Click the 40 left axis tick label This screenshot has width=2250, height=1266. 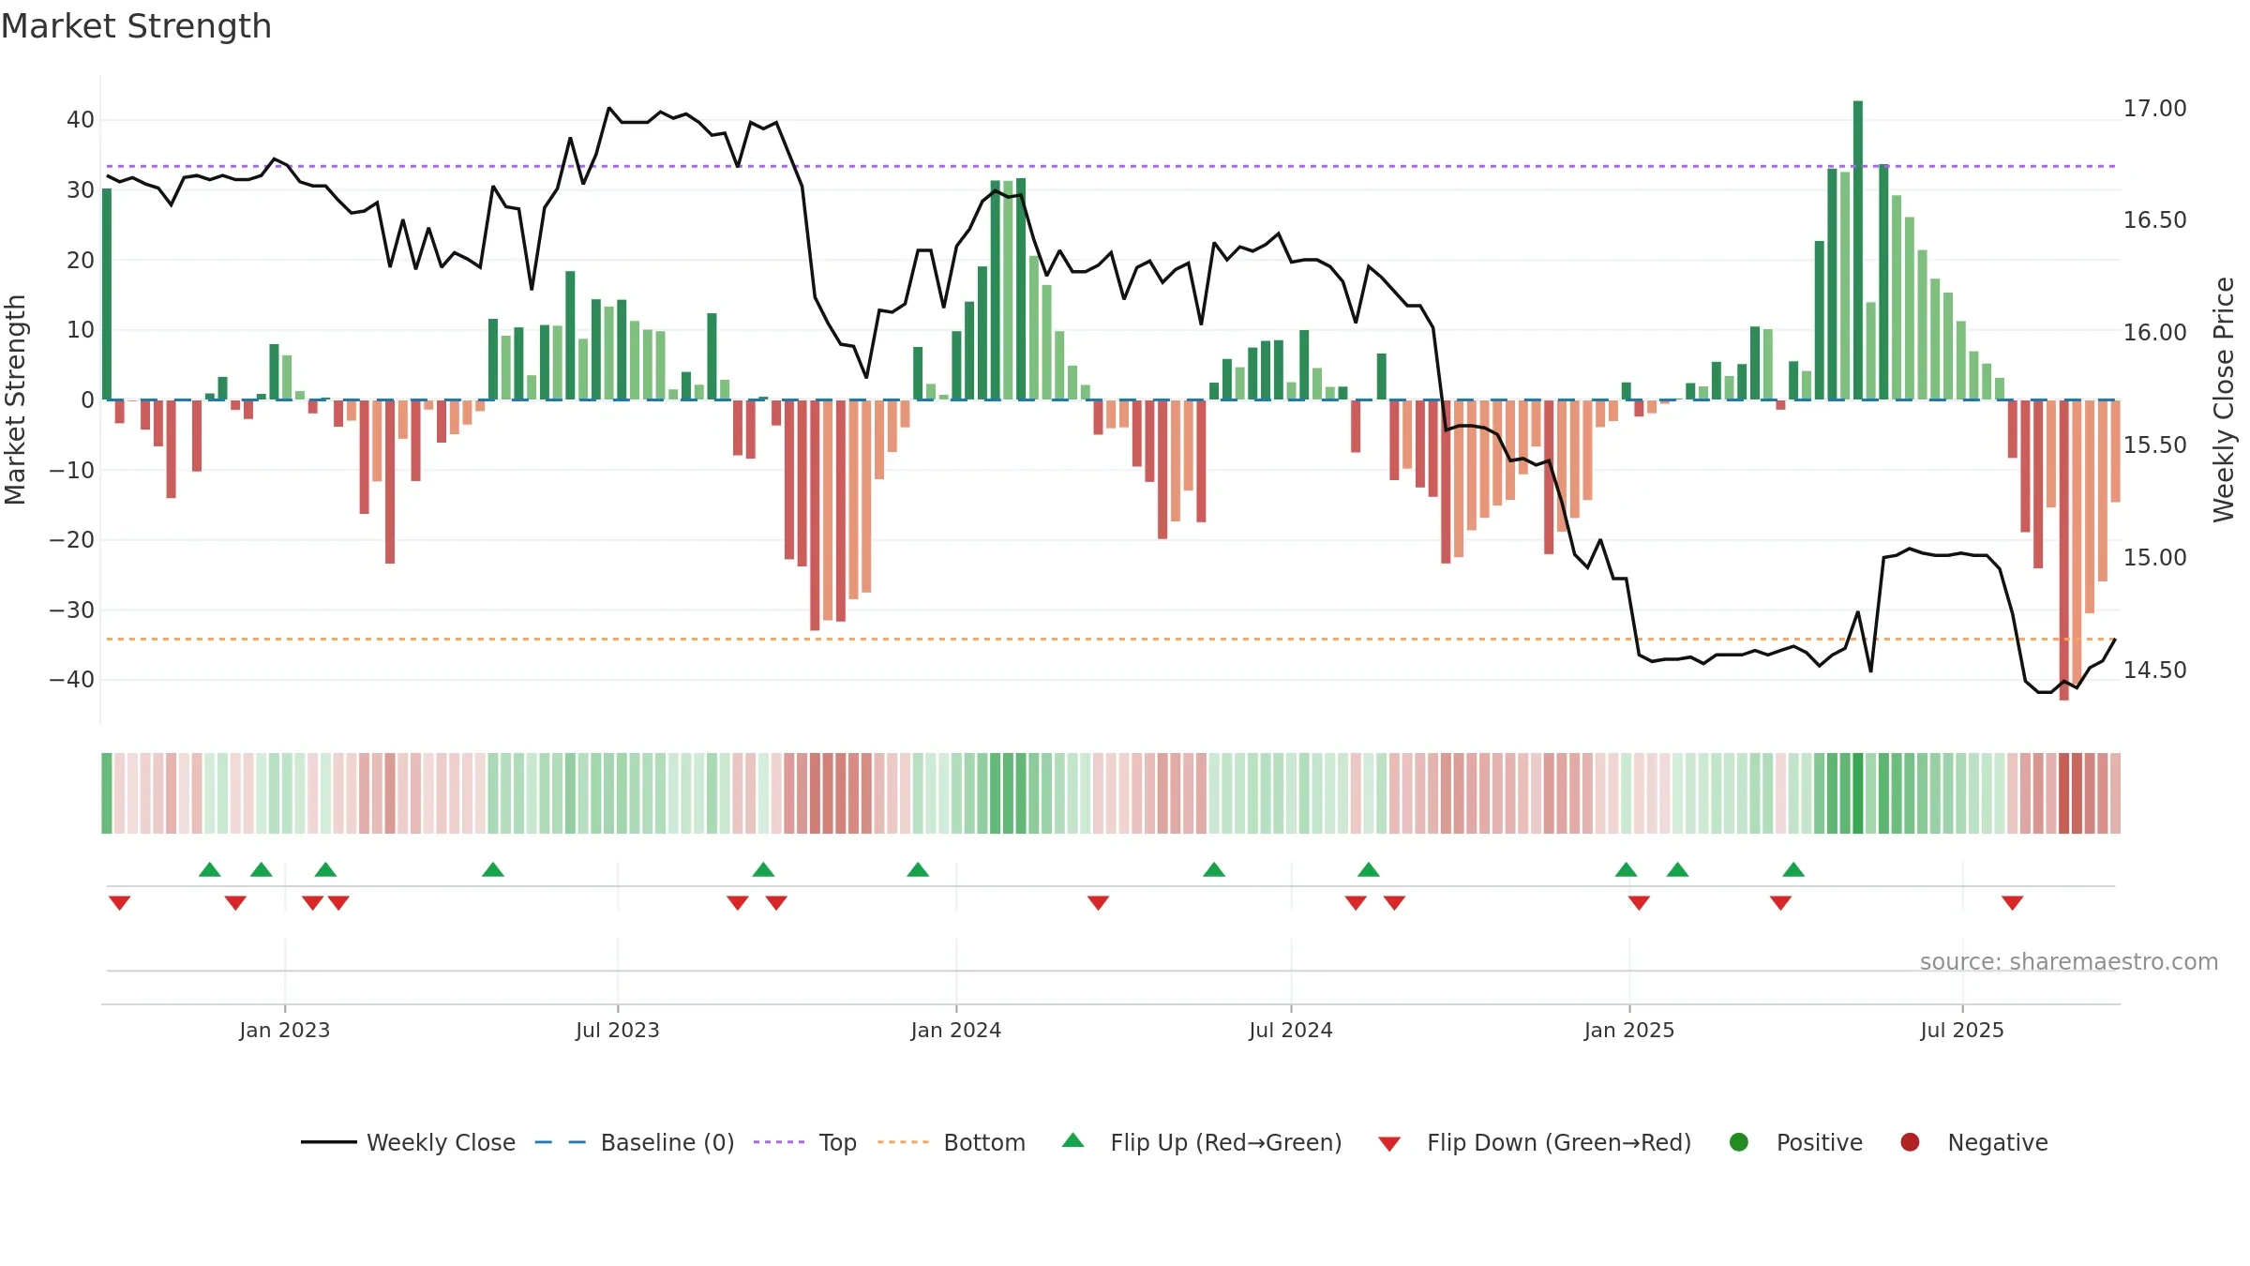pos(81,120)
